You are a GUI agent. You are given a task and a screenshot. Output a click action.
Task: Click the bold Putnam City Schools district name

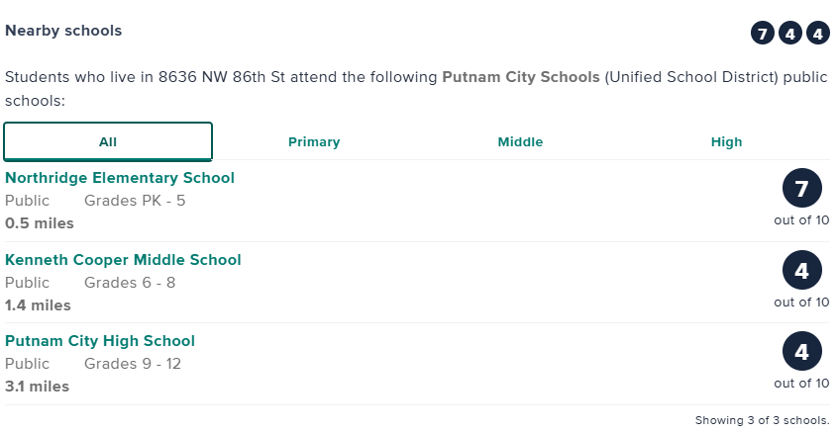520,77
